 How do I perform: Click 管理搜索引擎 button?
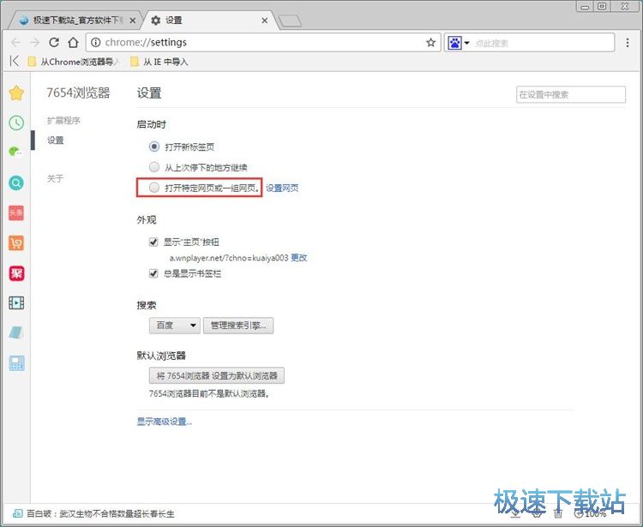[x=238, y=326]
